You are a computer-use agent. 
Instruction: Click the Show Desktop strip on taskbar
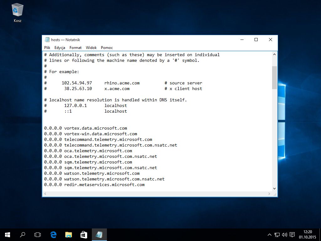[x=320, y=235]
